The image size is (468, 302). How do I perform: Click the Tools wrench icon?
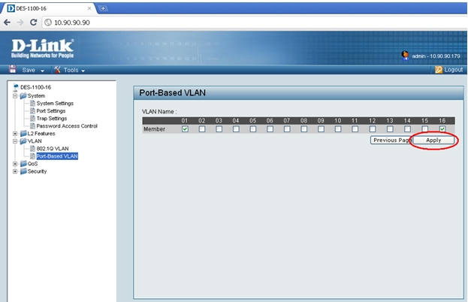[57, 70]
